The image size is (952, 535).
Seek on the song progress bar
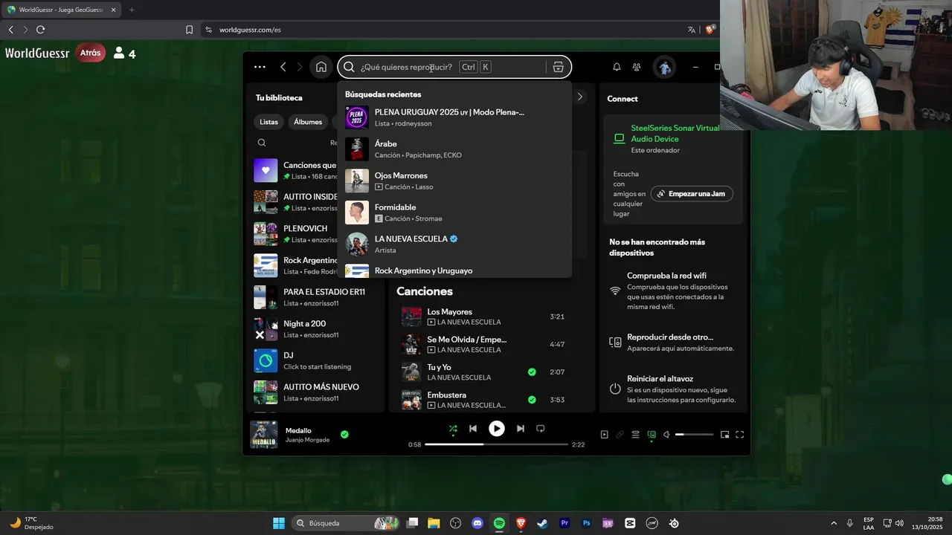pos(496,444)
